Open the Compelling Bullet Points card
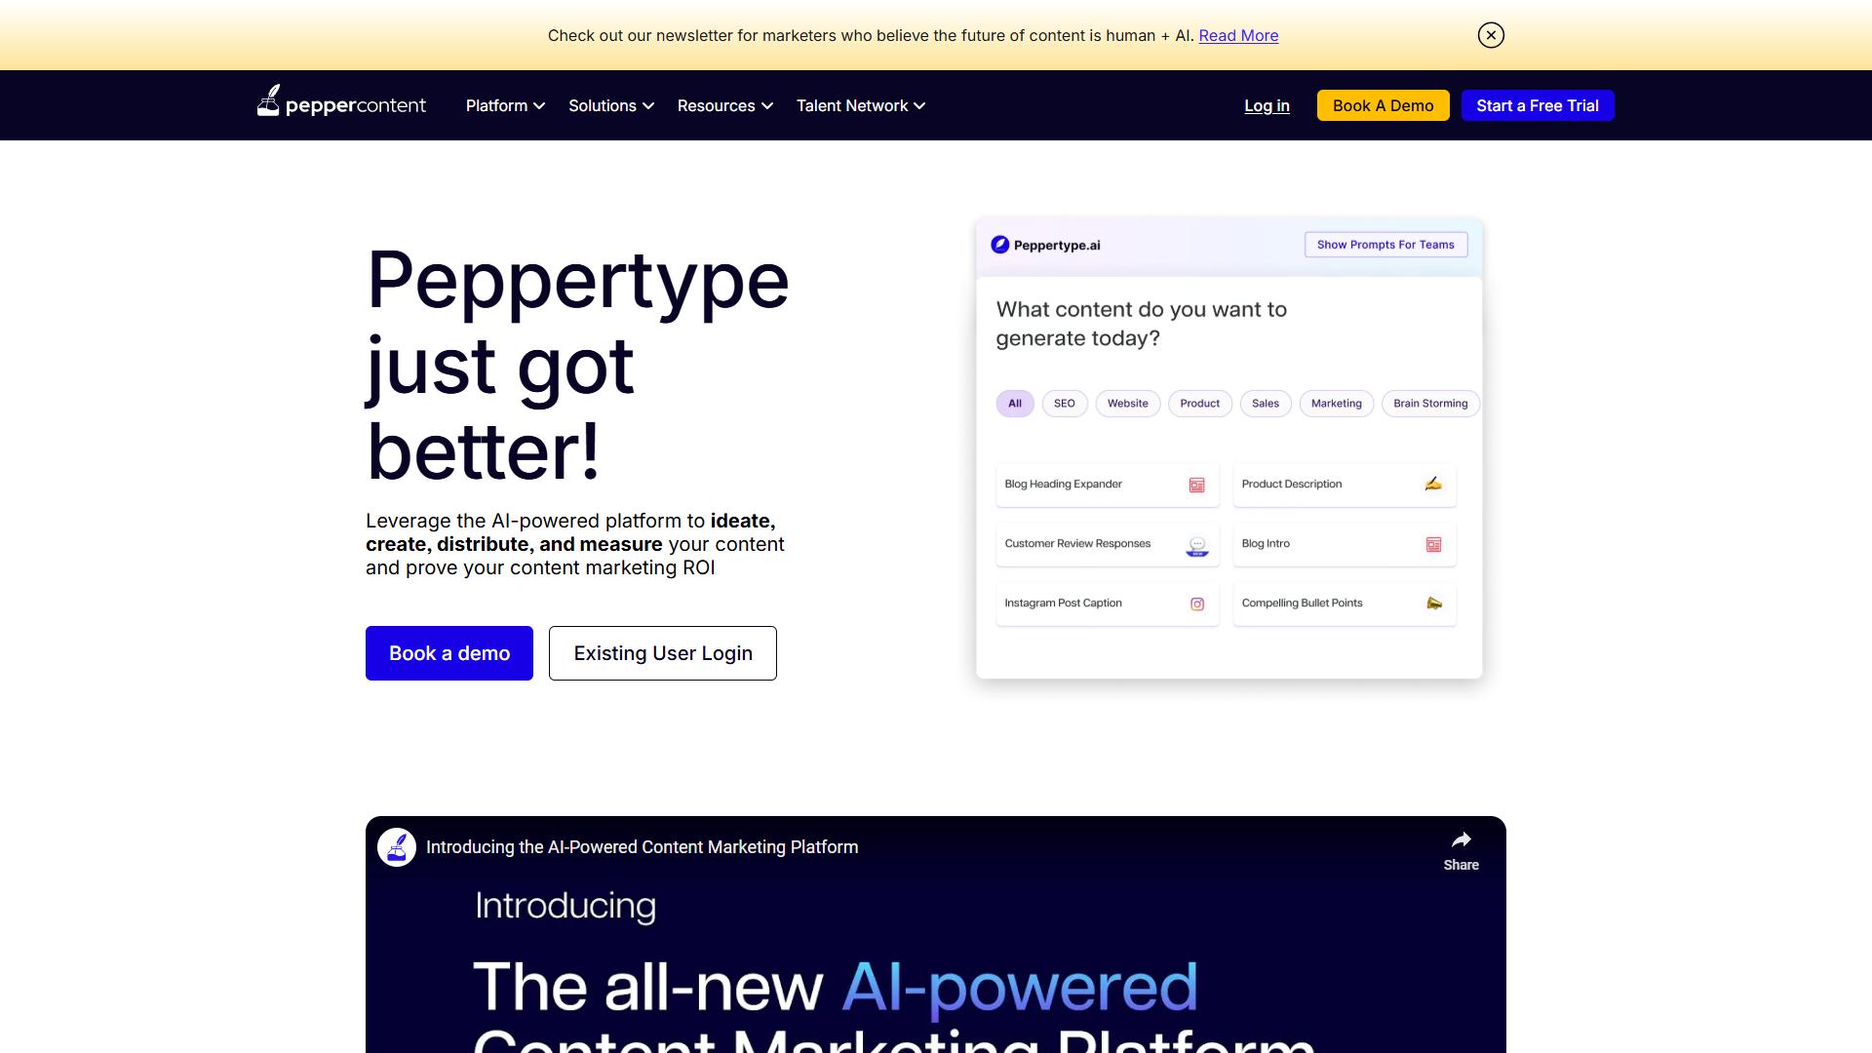 (x=1345, y=604)
